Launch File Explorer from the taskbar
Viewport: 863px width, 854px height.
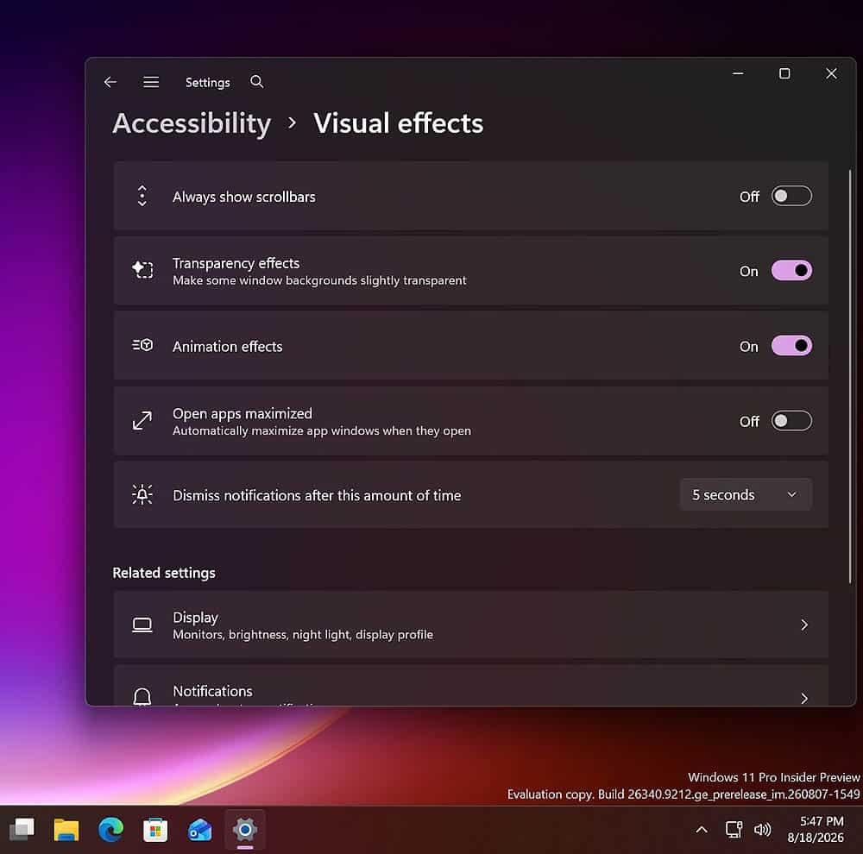[66, 829]
